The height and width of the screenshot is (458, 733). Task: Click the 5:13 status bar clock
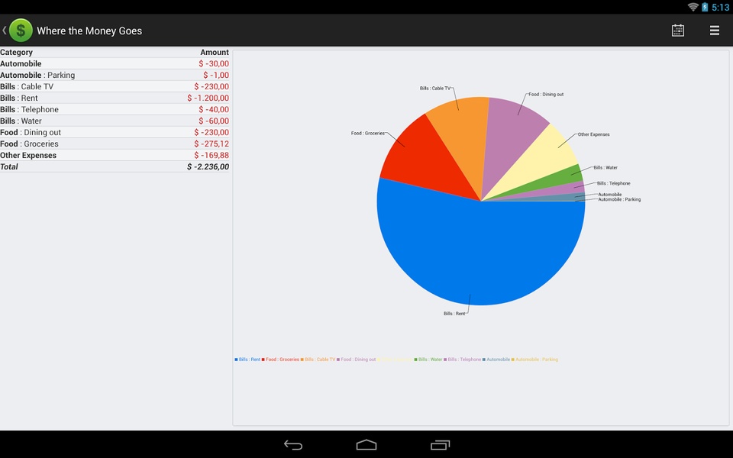pyautogui.click(x=720, y=7)
